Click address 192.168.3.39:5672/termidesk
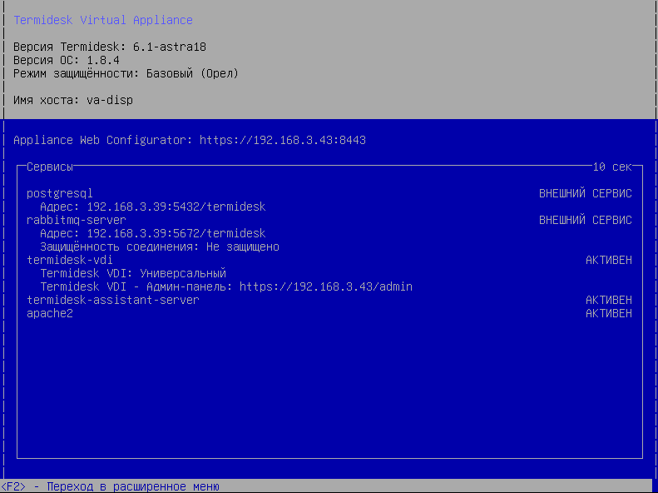This screenshot has height=493, width=658. click(x=176, y=233)
